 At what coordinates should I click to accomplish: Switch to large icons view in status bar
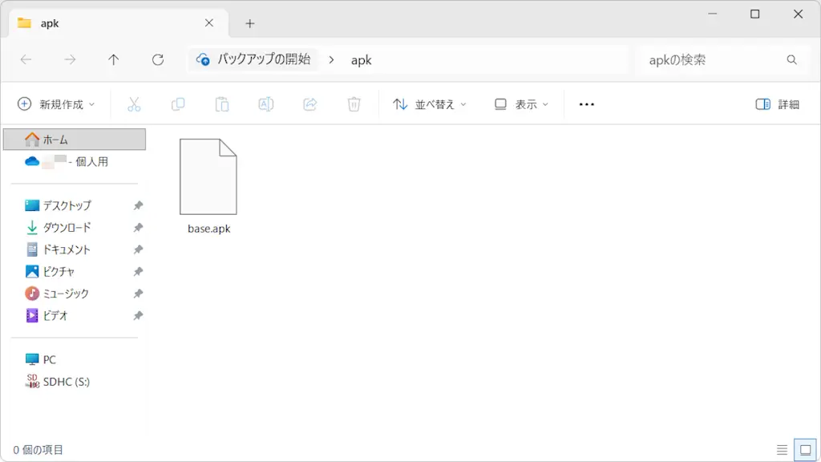click(x=803, y=450)
